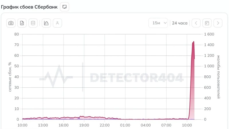Click the сетевые сбои, % axis label
The height and width of the screenshot is (129, 229).
pos(10,77)
